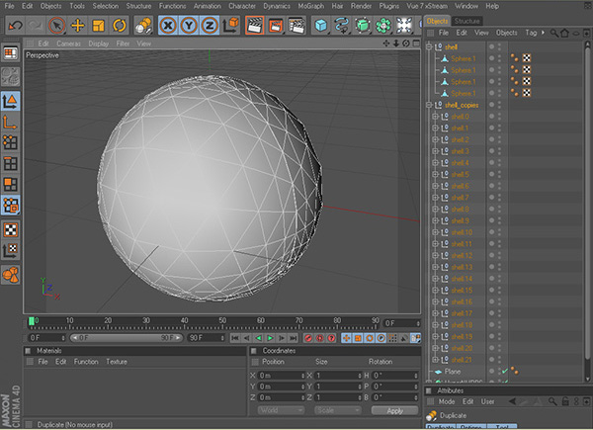
Task: Select the Use Texture tool
Action: click(x=10, y=229)
